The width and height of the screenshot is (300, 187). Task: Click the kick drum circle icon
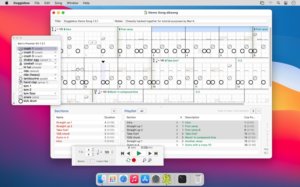pos(21,101)
